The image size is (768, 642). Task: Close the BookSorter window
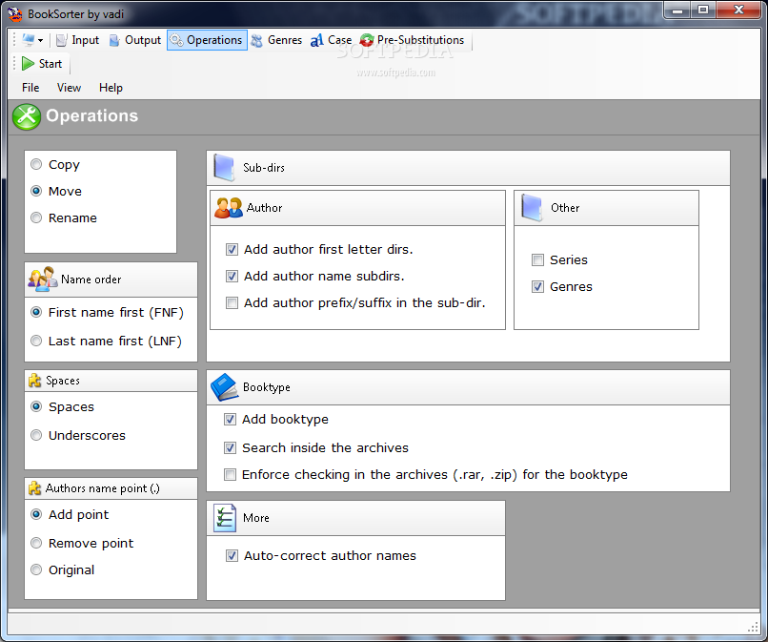click(738, 10)
